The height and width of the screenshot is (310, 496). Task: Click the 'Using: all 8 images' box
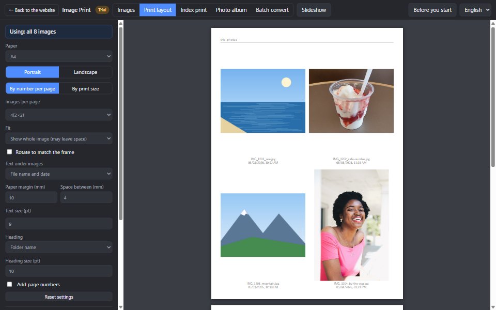coord(59,32)
